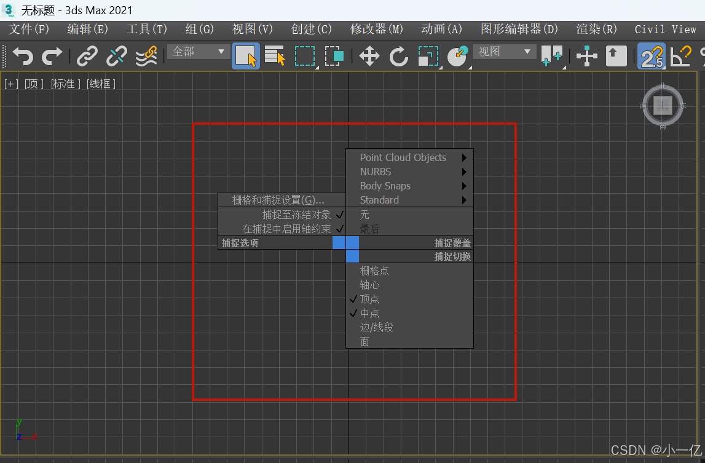Image resolution: width=705 pixels, height=463 pixels.
Task: Open the selection filter 全部 dropdown
Action: [199, 52]
